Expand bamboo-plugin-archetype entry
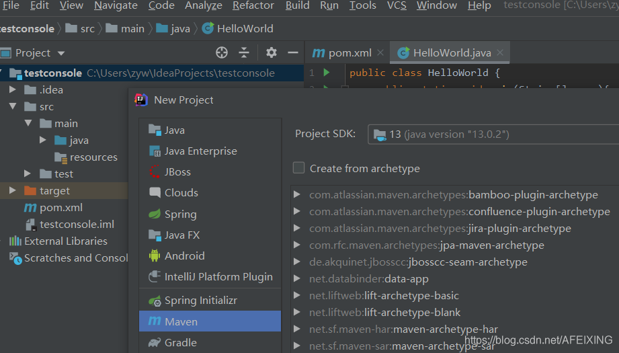 point(297,194)
